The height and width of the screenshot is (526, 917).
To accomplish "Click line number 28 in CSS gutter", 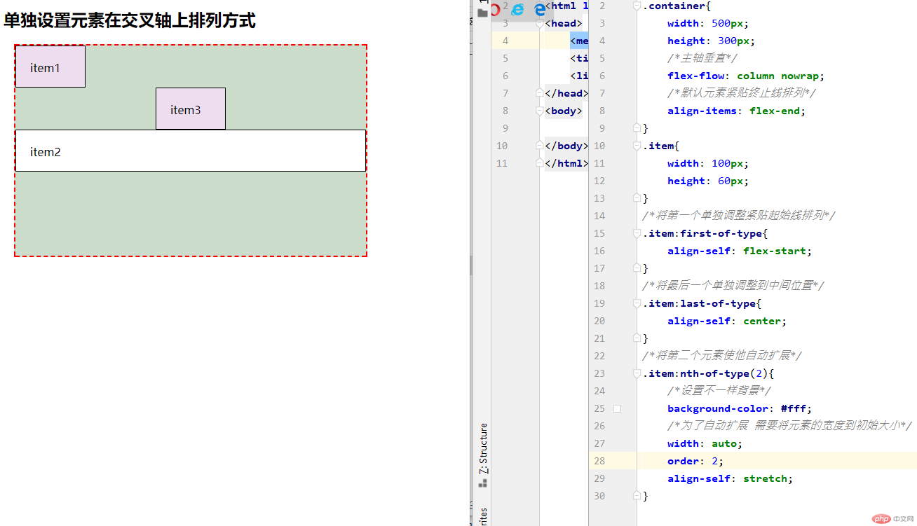I will pyautogui.click(x=599, y=461).
